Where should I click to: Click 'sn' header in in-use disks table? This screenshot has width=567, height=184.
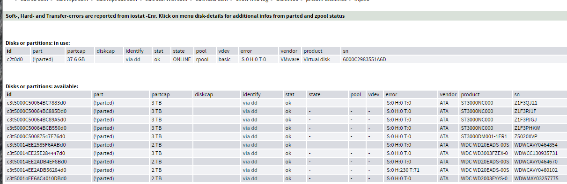(x=346, y=51)
